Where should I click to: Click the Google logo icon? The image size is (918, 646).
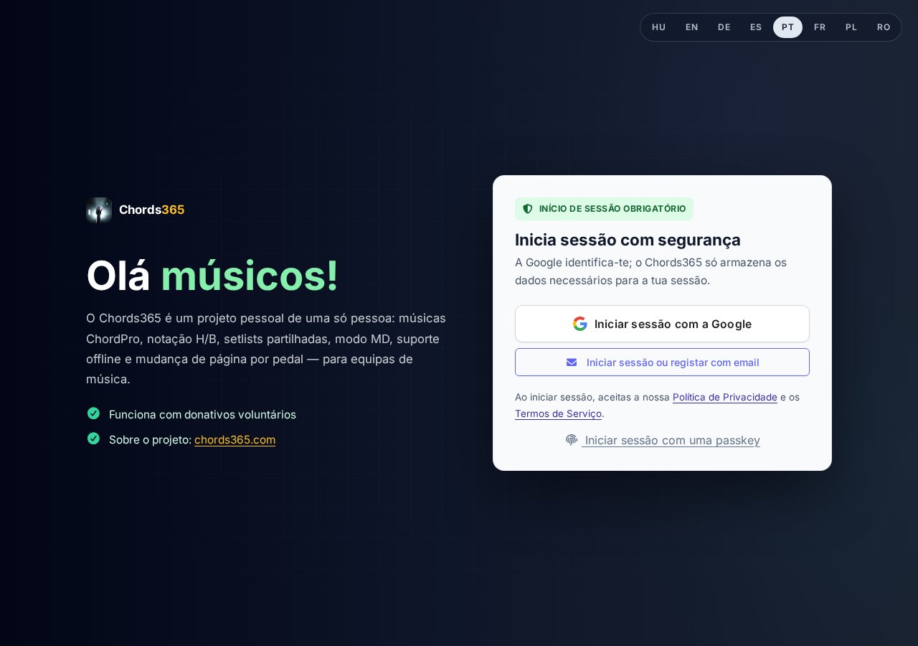click(580, 324)
